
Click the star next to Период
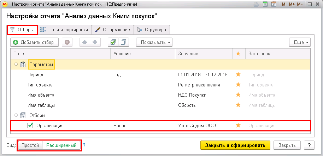pyautogui.click(x=238, y=74)
